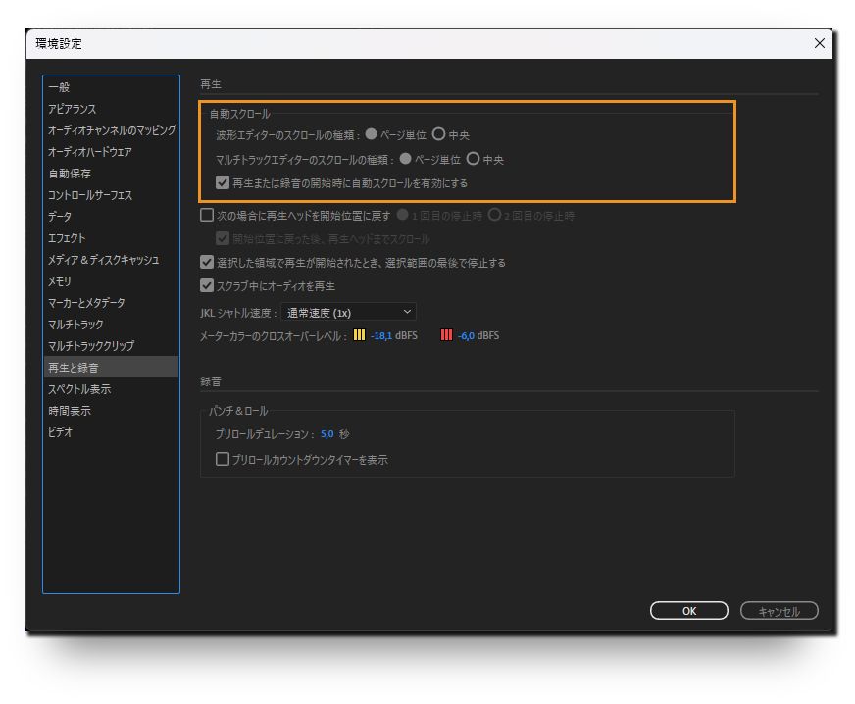
Task: Select 自動保存 in the sidebar
Action: [111, 174]
